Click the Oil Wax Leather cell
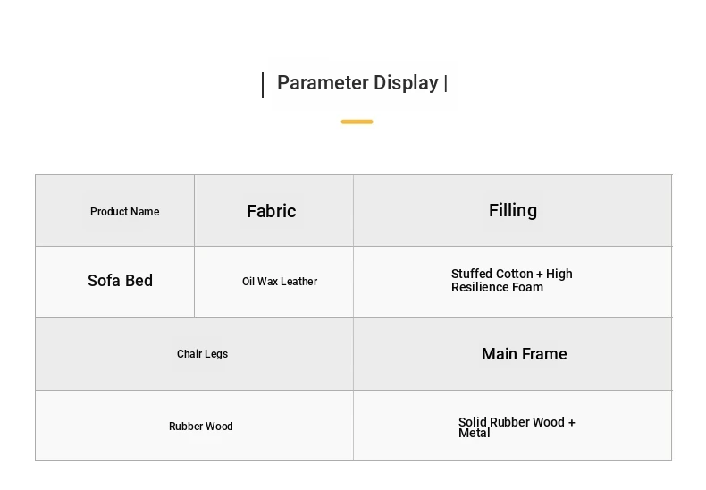 coord(273,282)
